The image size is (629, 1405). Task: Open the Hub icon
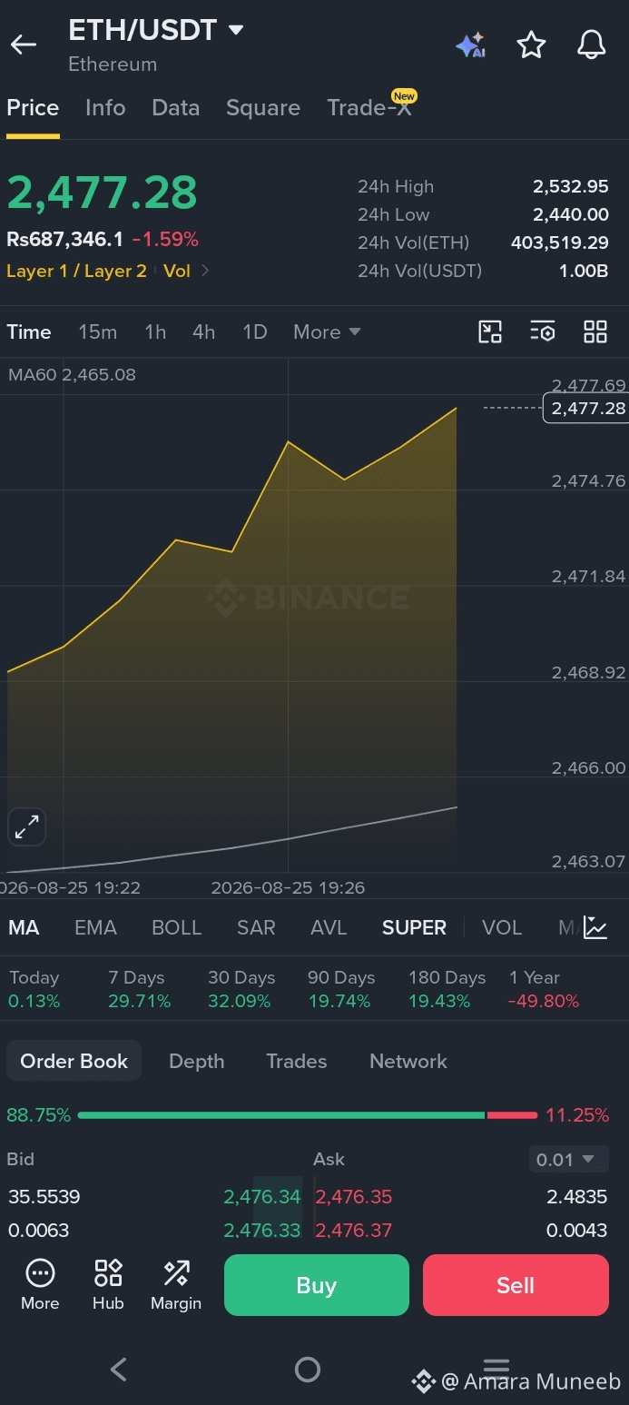(108, 1284)
